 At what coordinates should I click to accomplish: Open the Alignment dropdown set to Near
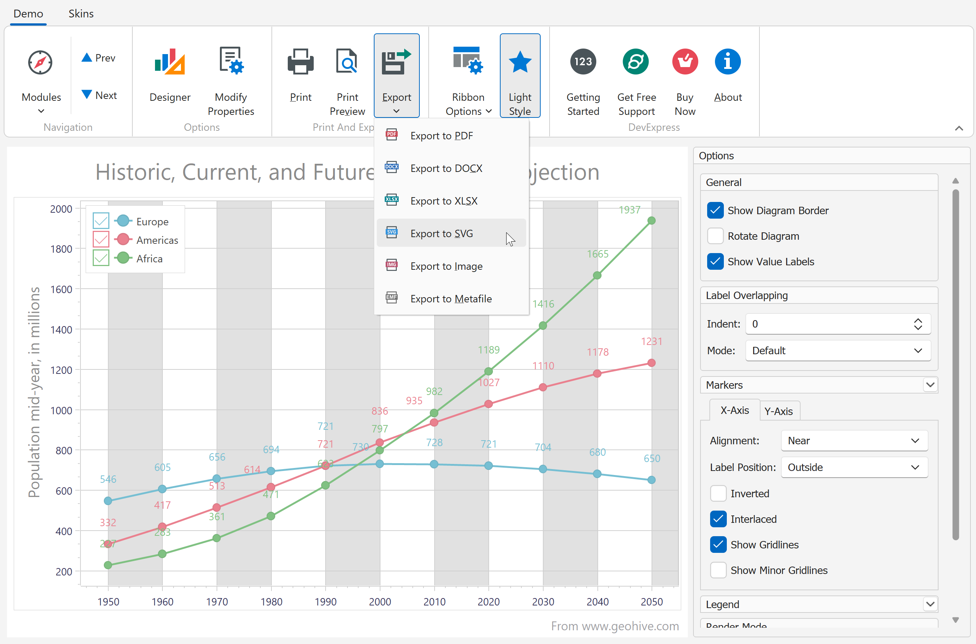pyautogui.click(x=854, y=441)
